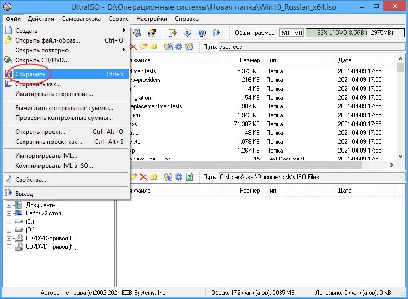Click the Рабочий стол desktop icon in the tree
Image resolution: width=408 pixels, height=299 pixels.
(x=19, y=213)
